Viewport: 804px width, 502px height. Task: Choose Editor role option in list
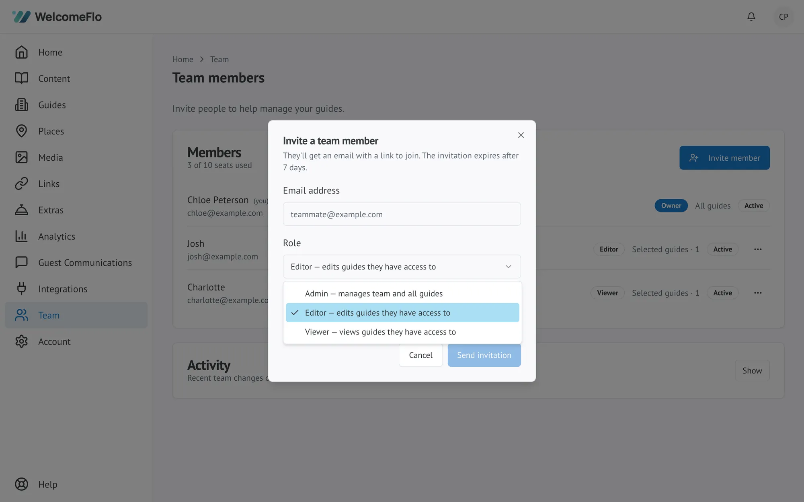[402, 312]
